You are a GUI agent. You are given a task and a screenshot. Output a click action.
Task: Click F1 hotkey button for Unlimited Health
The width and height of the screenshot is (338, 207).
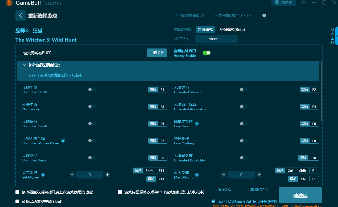(158, 90)
